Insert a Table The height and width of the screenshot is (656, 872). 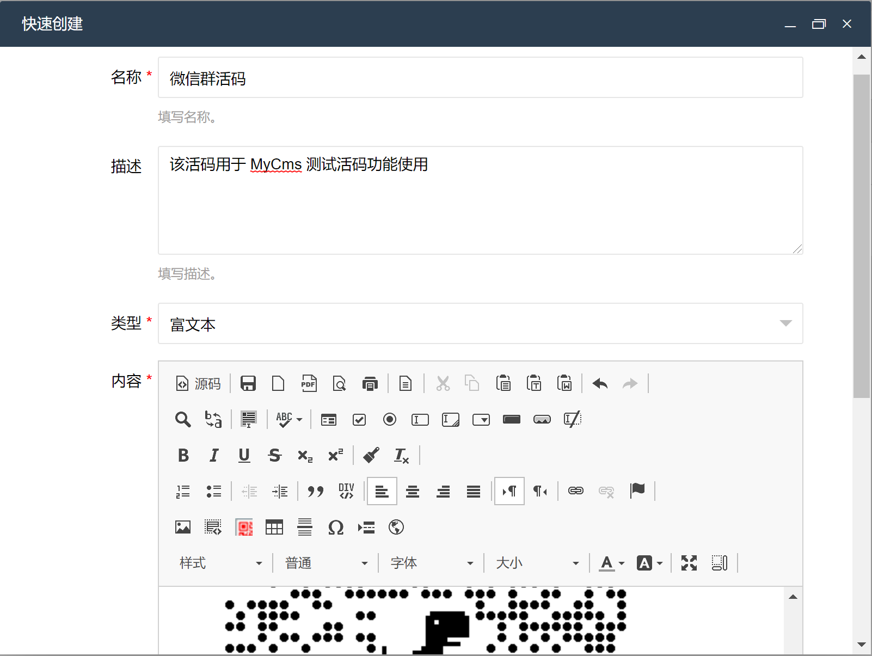(x=274, y=528)
